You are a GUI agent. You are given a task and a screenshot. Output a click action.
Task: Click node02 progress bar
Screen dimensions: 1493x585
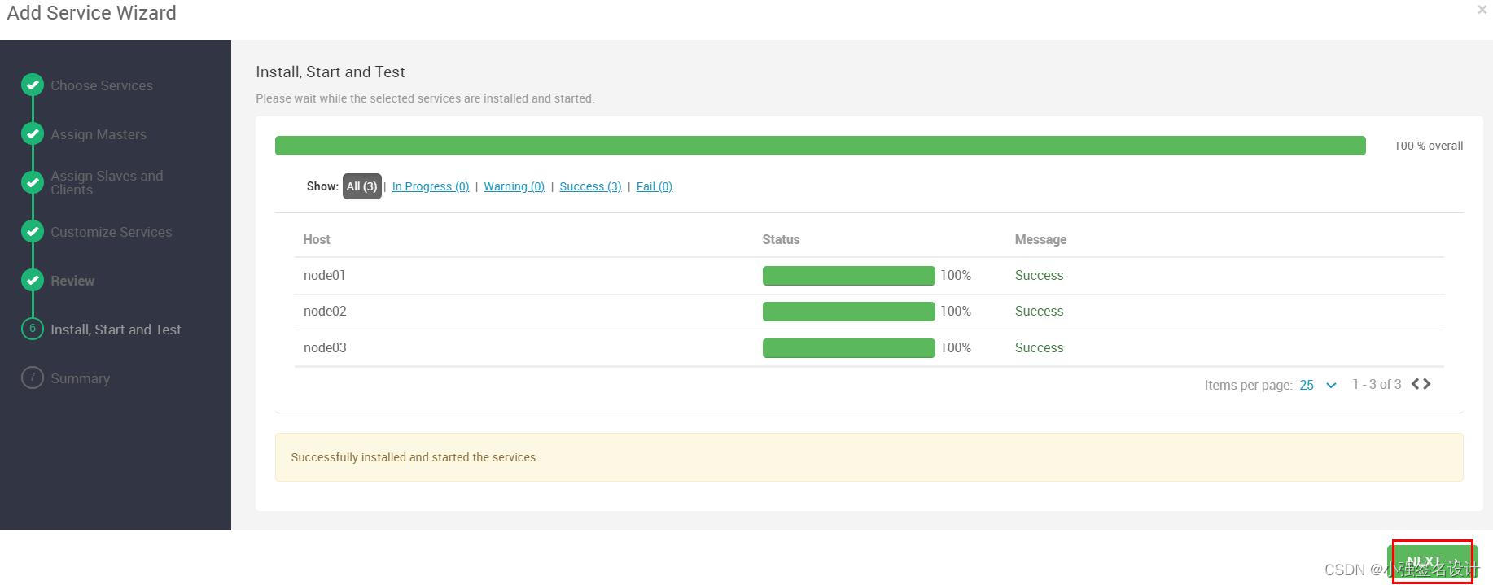[848, 312]
